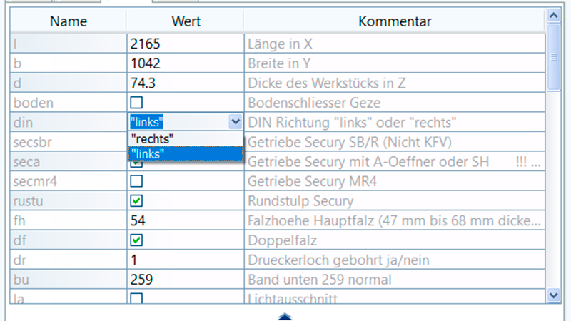
Task: Click the bu value field showing 259
Action: click(x=186, y=280)
